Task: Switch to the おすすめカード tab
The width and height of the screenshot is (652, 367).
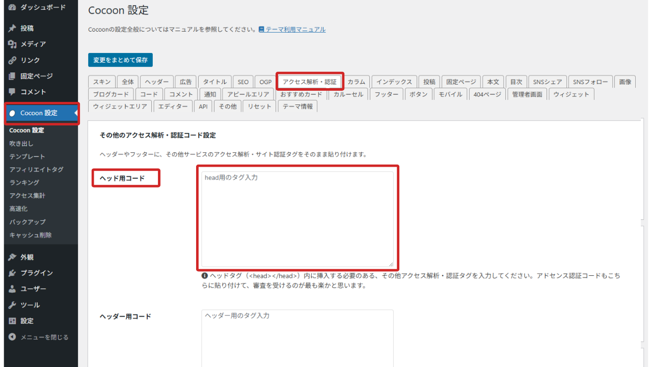Action: coord(301,94)
